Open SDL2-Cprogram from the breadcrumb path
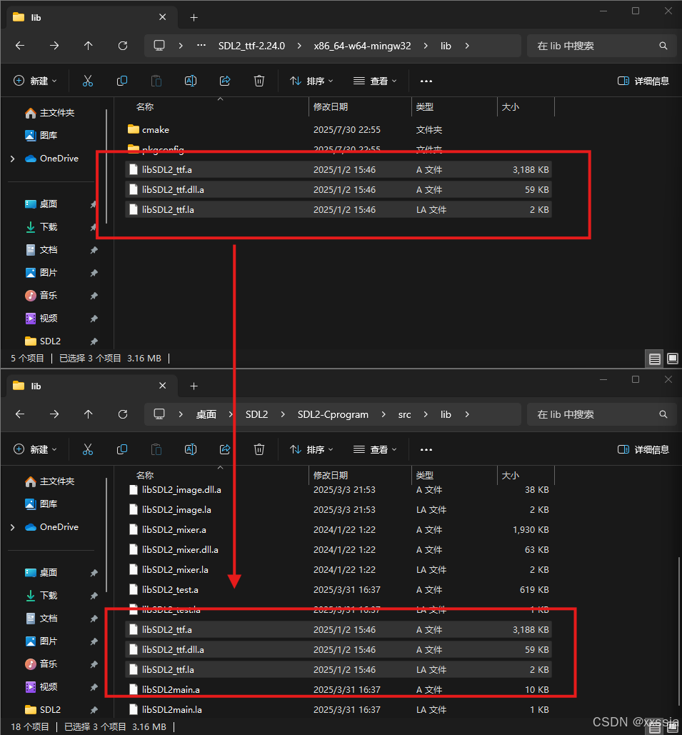 coord(332,414)
